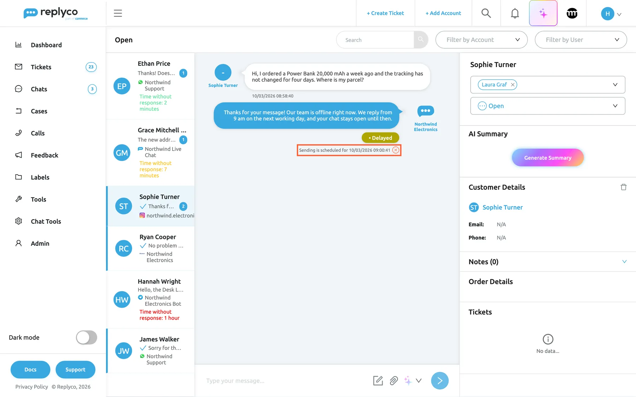The height and width of the screenshot is (397, 636).
Task: Open Chat Tools in sidebar
Action: pos(46,221)
